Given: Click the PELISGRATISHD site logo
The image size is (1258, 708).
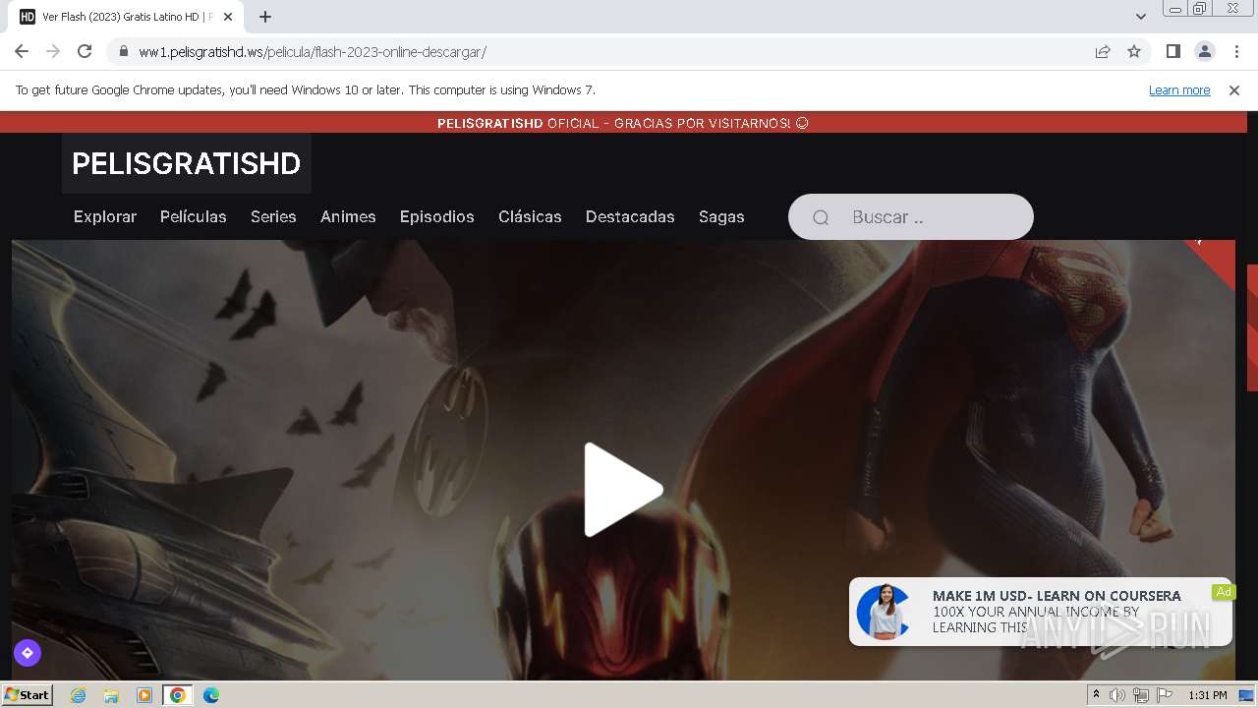Looking at the screenshot, I should click(x=187, y=163).
